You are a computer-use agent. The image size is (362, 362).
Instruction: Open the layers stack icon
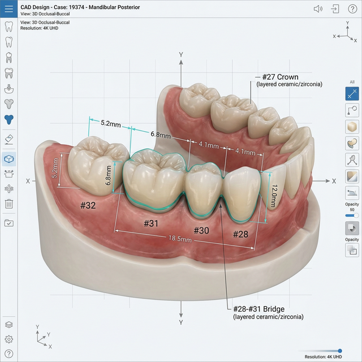[9, 325]
